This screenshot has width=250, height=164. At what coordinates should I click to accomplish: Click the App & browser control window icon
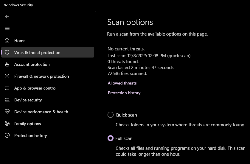pos(7,88)
